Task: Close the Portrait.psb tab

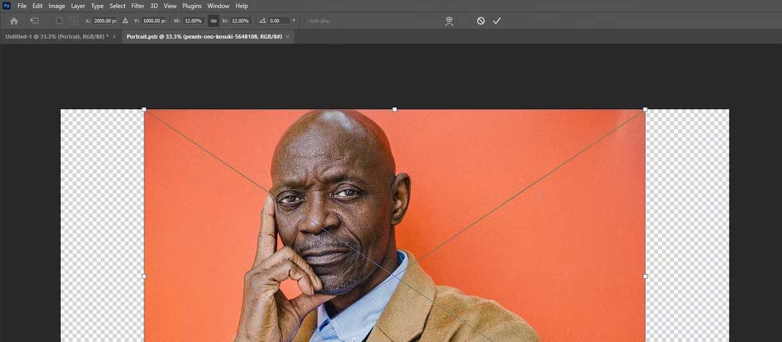Action: 288,37
